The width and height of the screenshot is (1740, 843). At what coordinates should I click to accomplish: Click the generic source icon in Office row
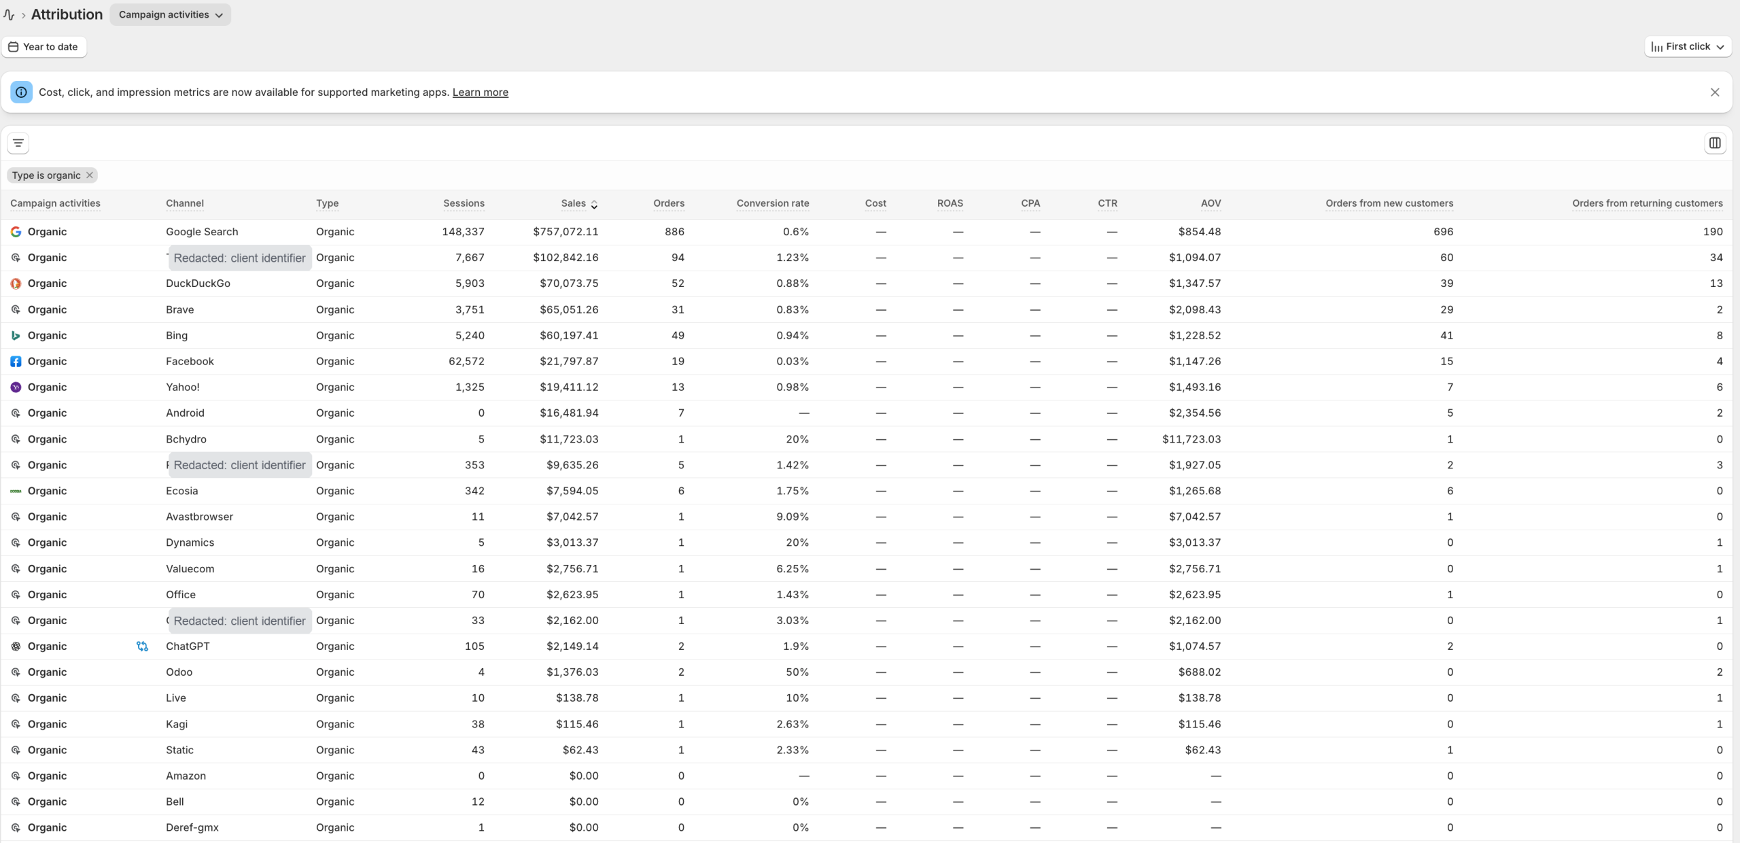[x=16, y=595]
